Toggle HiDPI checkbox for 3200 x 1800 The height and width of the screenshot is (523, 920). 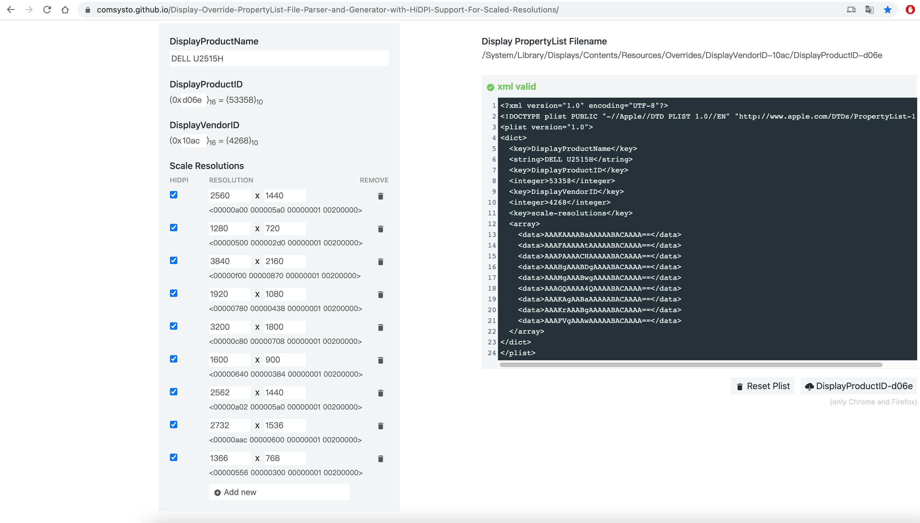tap(174, 326)
